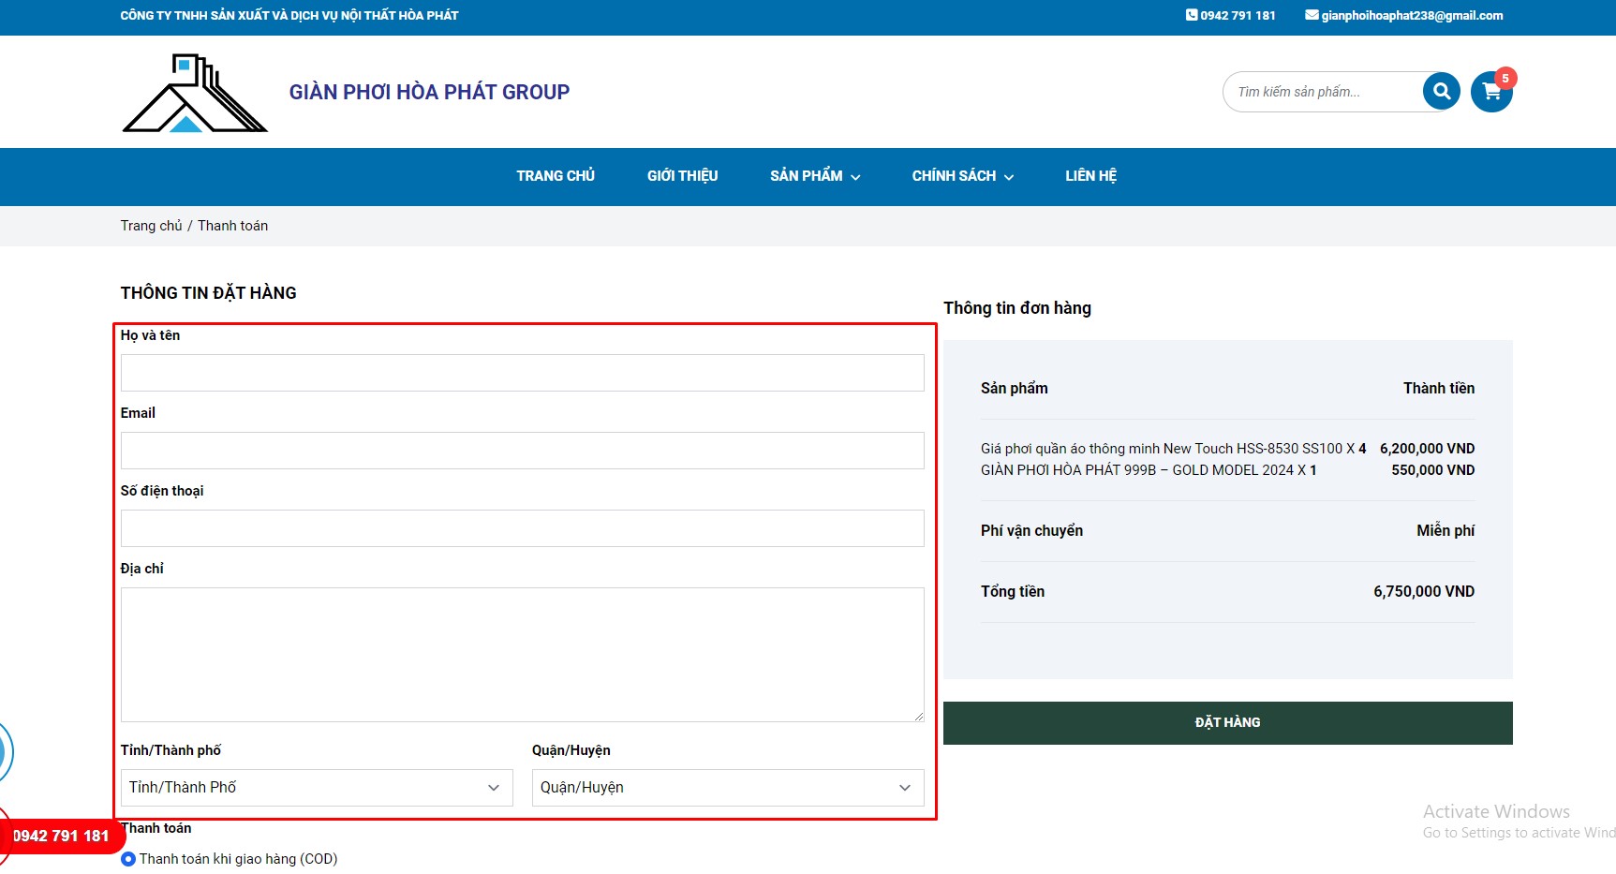
Task: Click the house logo image
Action: click(195, 93)
